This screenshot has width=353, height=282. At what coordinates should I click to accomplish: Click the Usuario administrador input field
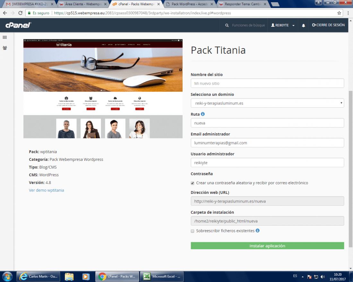coord(267,162)
